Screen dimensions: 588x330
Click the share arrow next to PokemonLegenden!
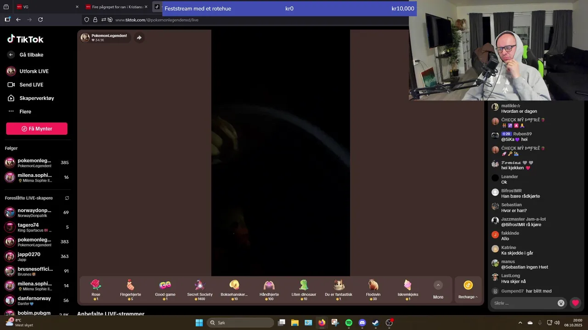tap(139, 38)
